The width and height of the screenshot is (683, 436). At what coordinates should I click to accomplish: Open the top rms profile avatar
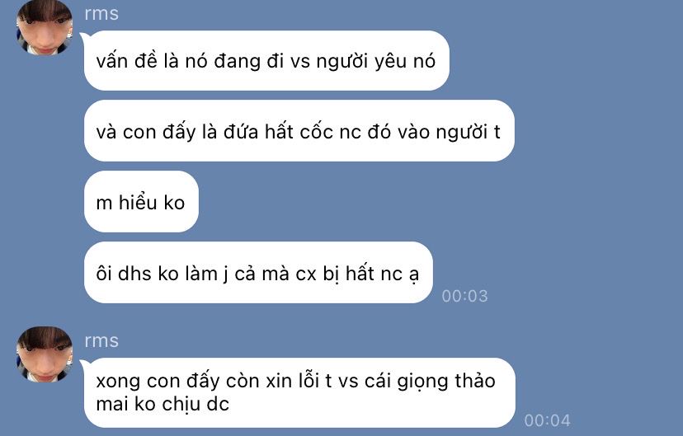click(x=45, y=27)
